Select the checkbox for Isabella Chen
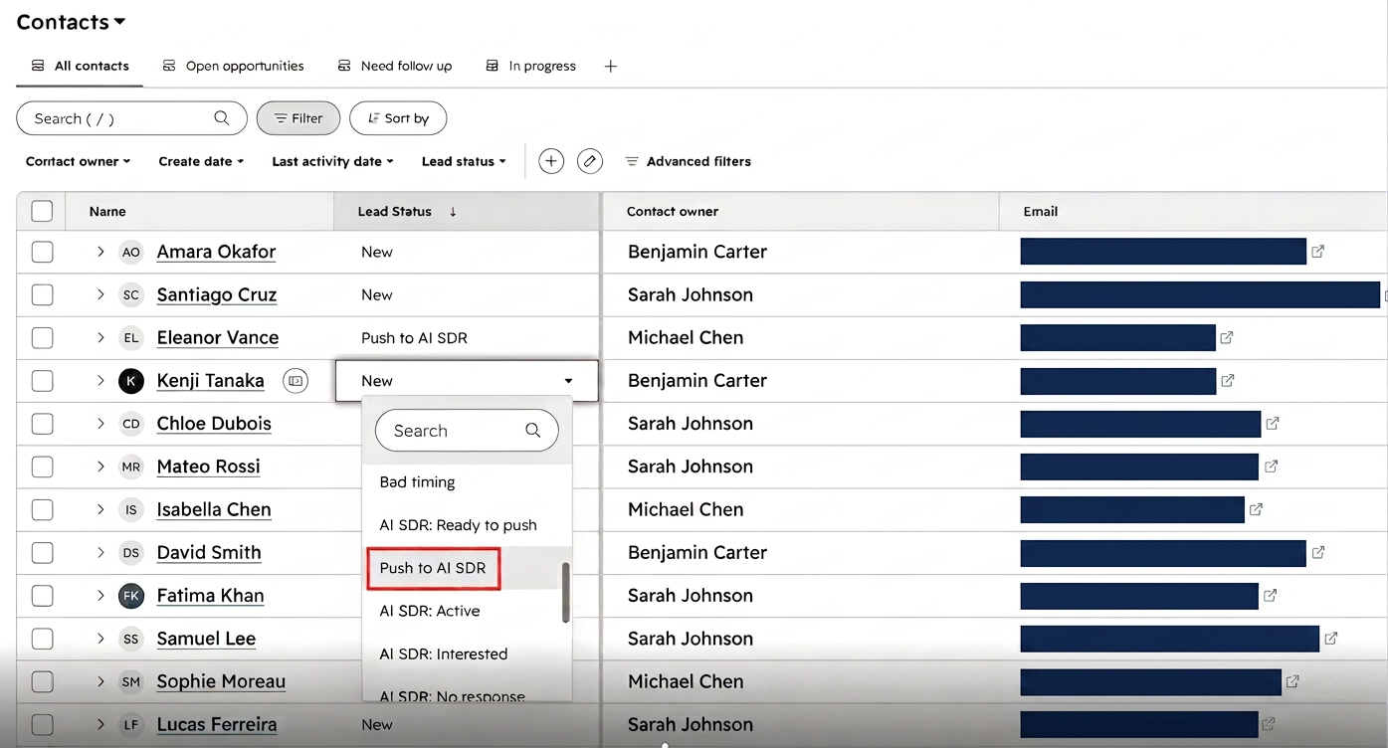This screenshot has width=1388, height=748. tap(42, 510)
